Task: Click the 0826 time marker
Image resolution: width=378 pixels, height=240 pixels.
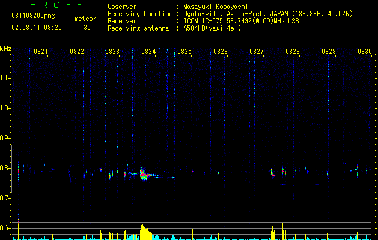Action: click(221, 52)
